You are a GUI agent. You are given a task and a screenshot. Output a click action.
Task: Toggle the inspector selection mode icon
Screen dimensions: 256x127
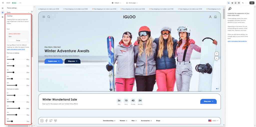click(228, 3)
